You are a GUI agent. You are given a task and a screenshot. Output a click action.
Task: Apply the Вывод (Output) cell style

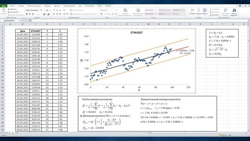179,14
